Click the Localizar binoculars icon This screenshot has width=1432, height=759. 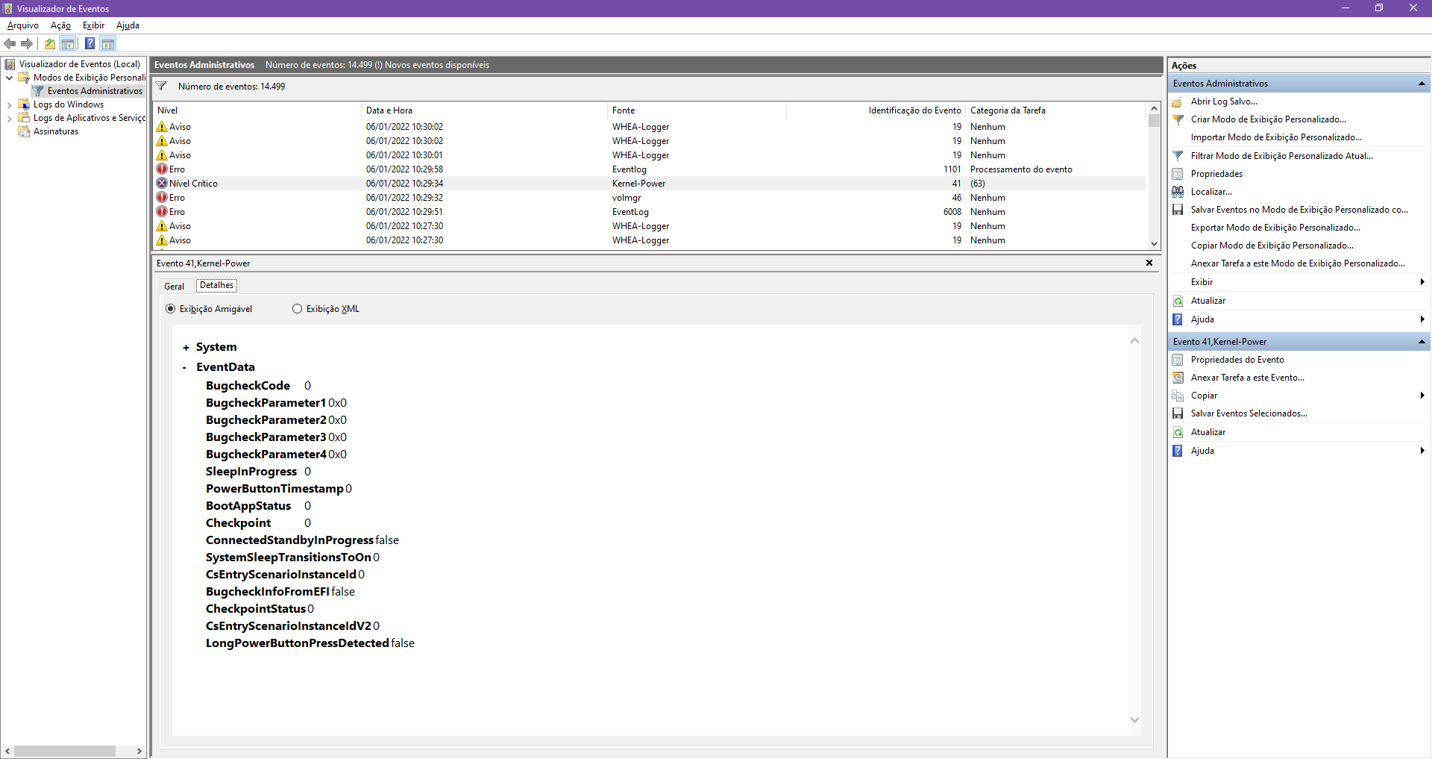(1178, 192)
